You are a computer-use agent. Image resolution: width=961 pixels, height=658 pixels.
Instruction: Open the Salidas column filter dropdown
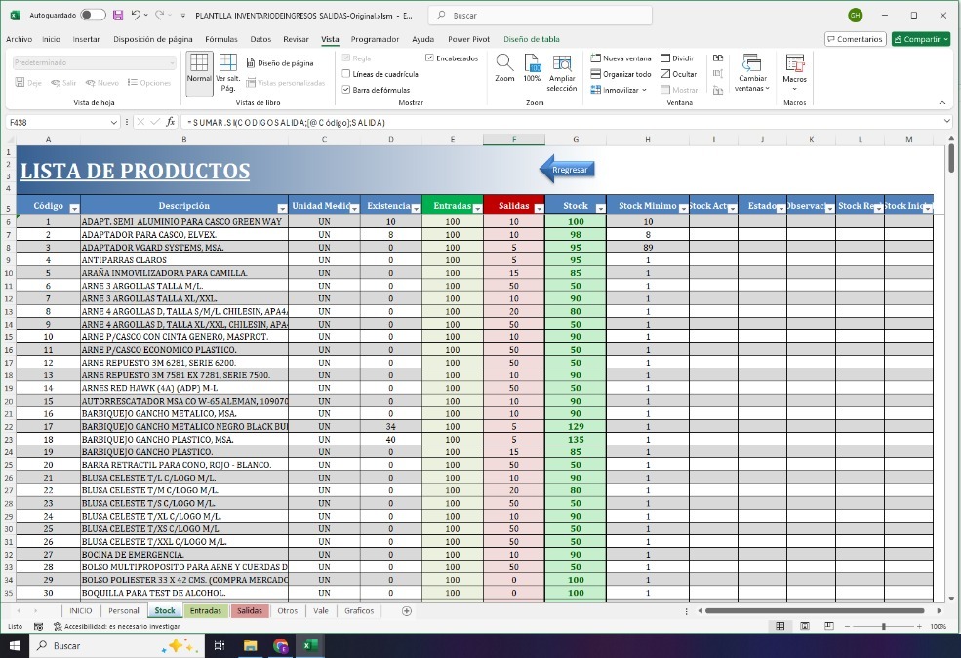point(539,209)
